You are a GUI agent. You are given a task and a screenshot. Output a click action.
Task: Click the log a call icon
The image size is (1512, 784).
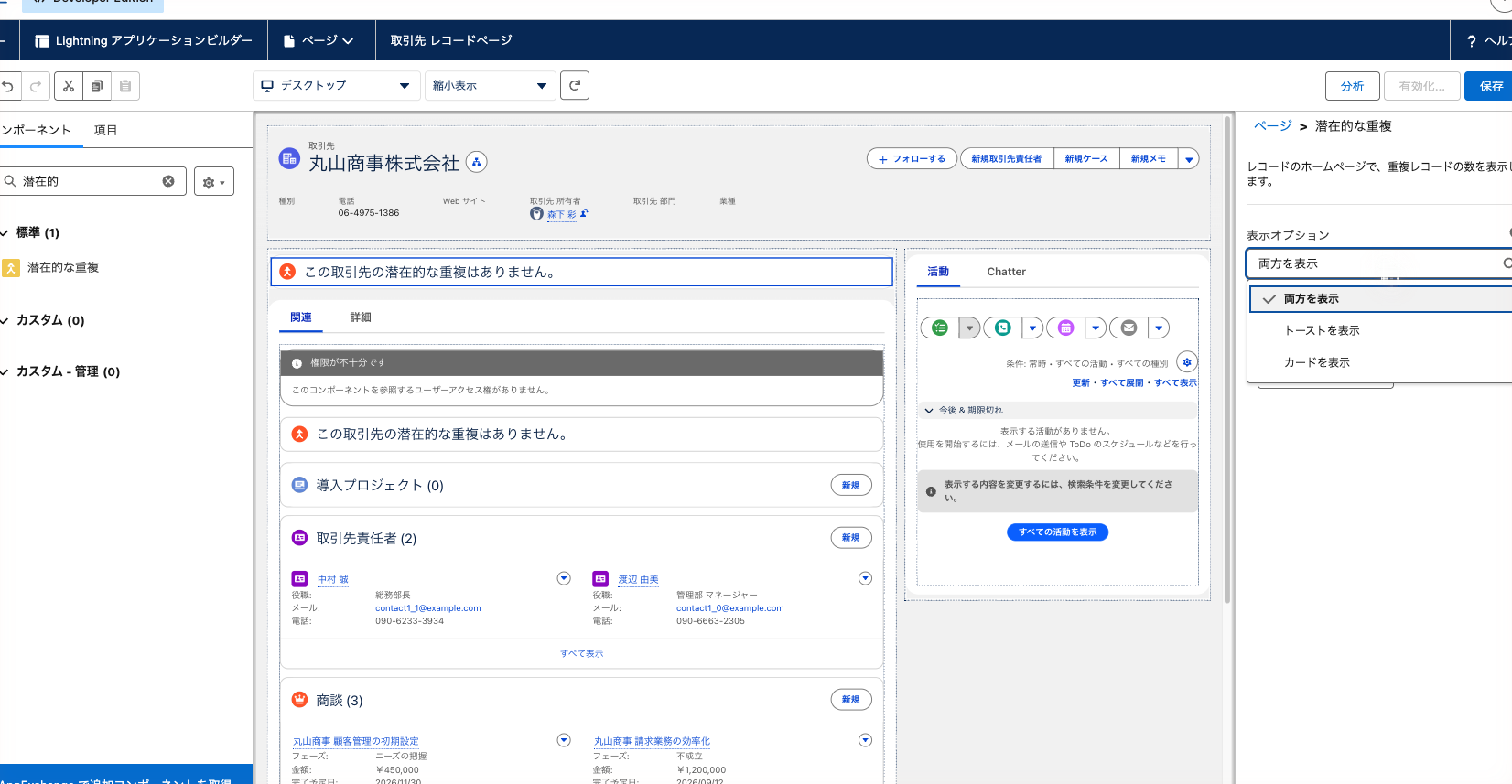point(1003,328)
